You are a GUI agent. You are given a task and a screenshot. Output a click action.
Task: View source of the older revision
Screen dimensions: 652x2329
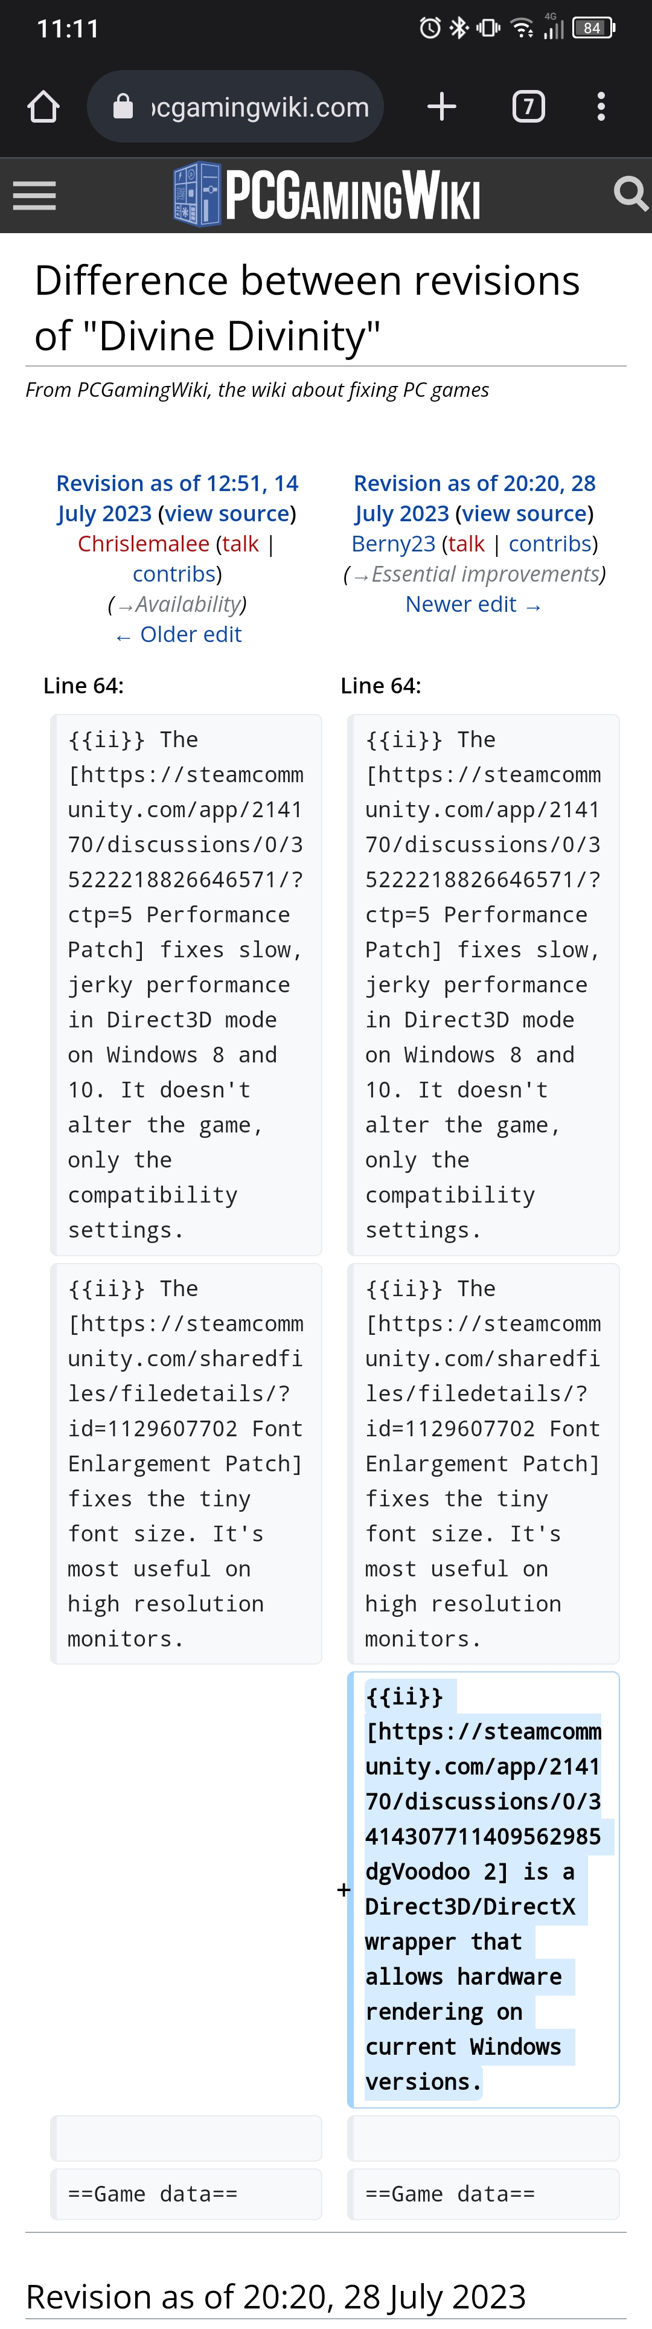coord(227,513)
